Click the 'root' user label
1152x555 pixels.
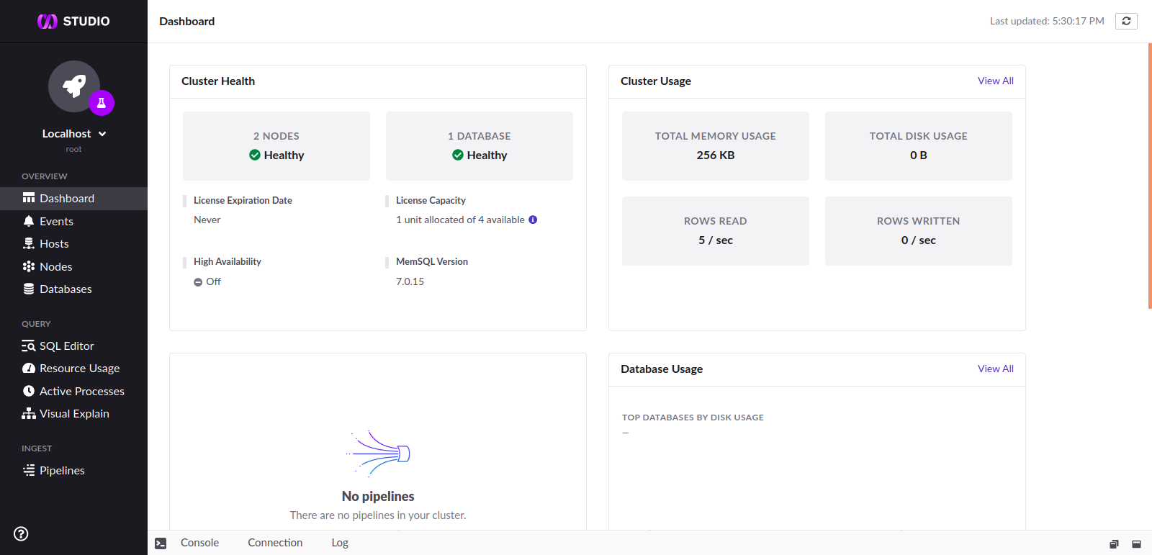click(x=73, y=149)
